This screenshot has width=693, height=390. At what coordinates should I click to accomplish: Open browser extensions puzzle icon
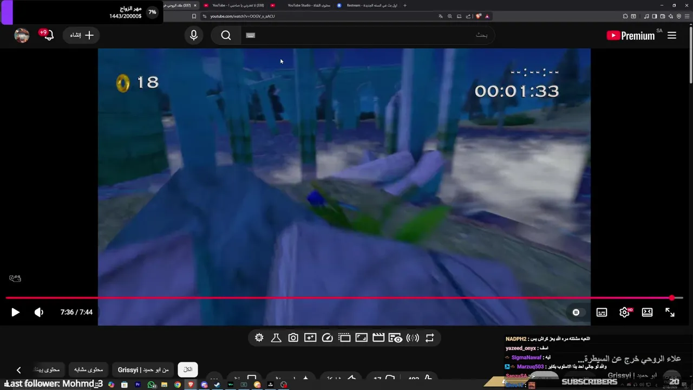pyautogui.click(x=625, y=16)
